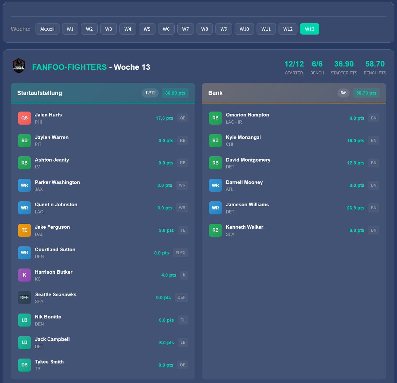The width and height of the screenshot is (397, 383).
Task: Click the active W13 week tab
Action: (x=310, y=29)
